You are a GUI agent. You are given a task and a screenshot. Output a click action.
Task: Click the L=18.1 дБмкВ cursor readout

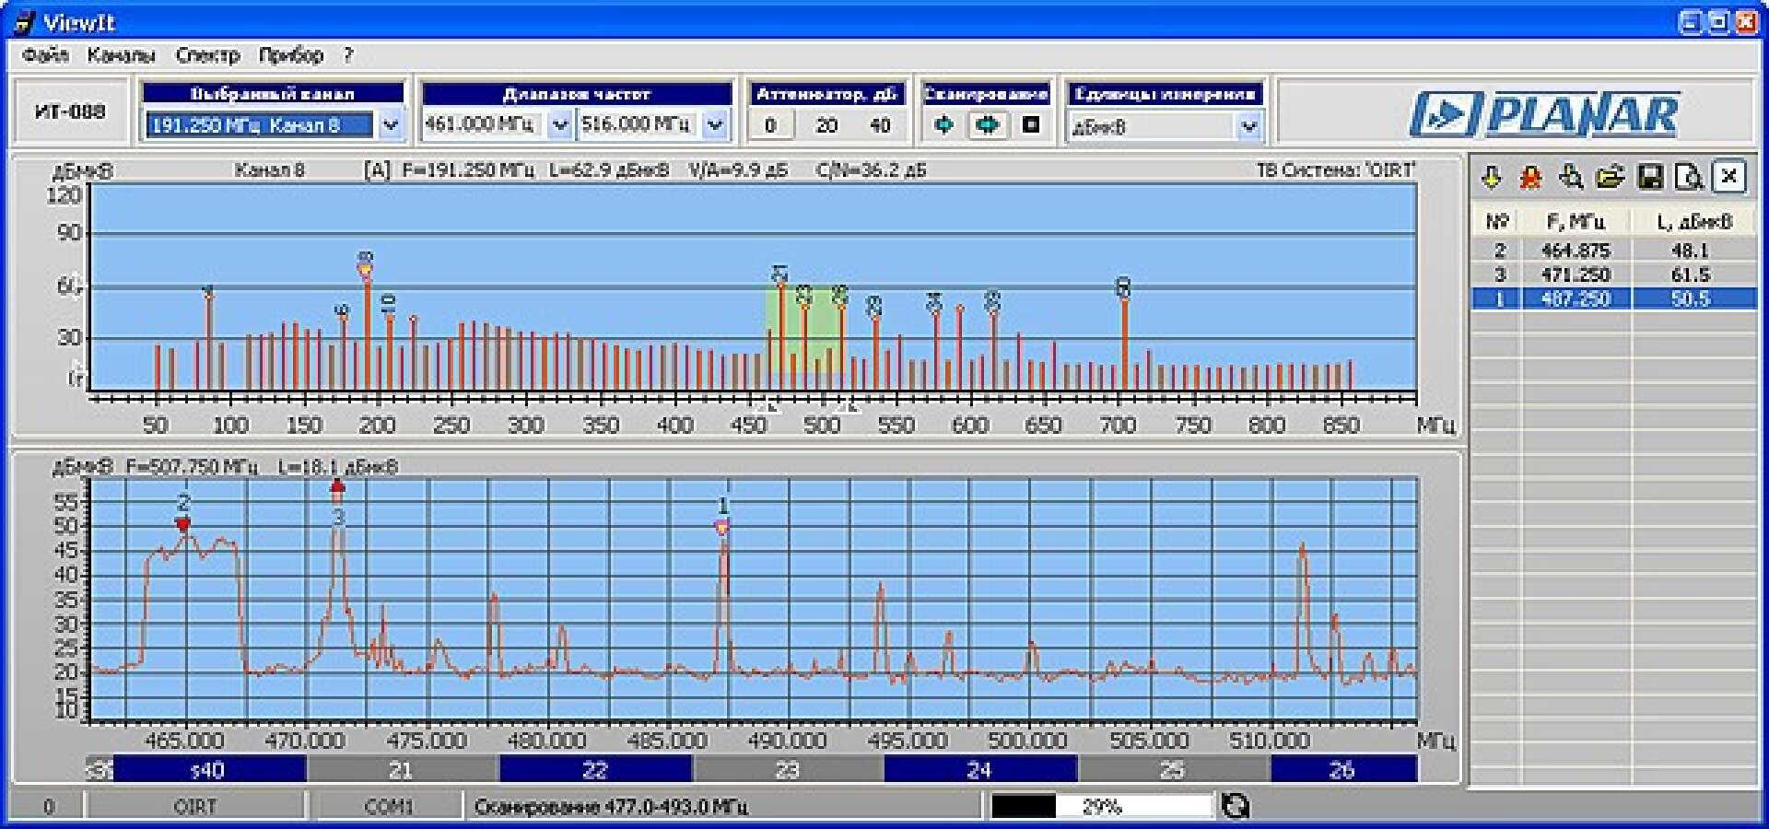[x=338, y=467]
